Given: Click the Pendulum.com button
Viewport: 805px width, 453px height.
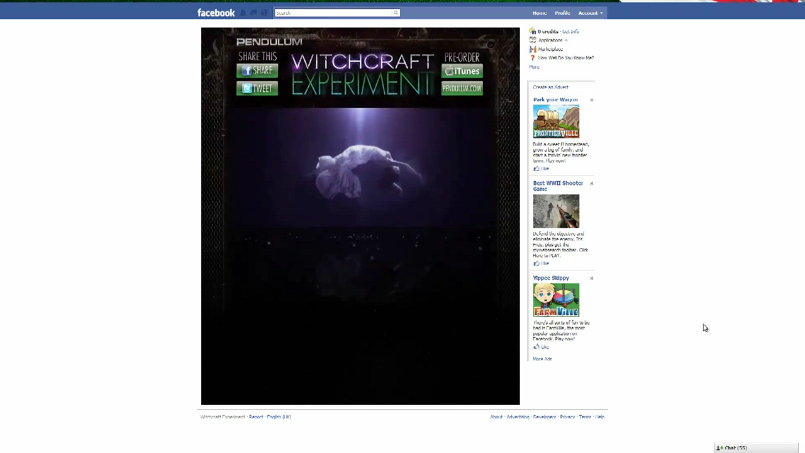Looking at the screenshot, I should (462, 89).
